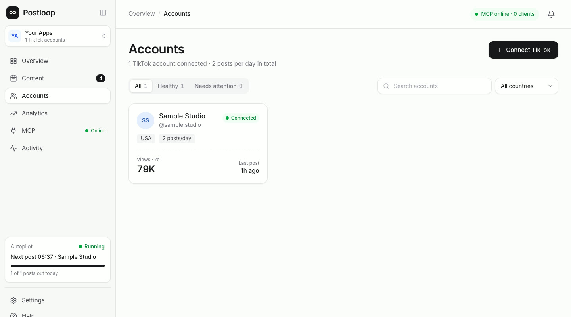Click the USA tag on the account card
The width and height of the screenshot is (571, 317).
(x=146, y=139)
